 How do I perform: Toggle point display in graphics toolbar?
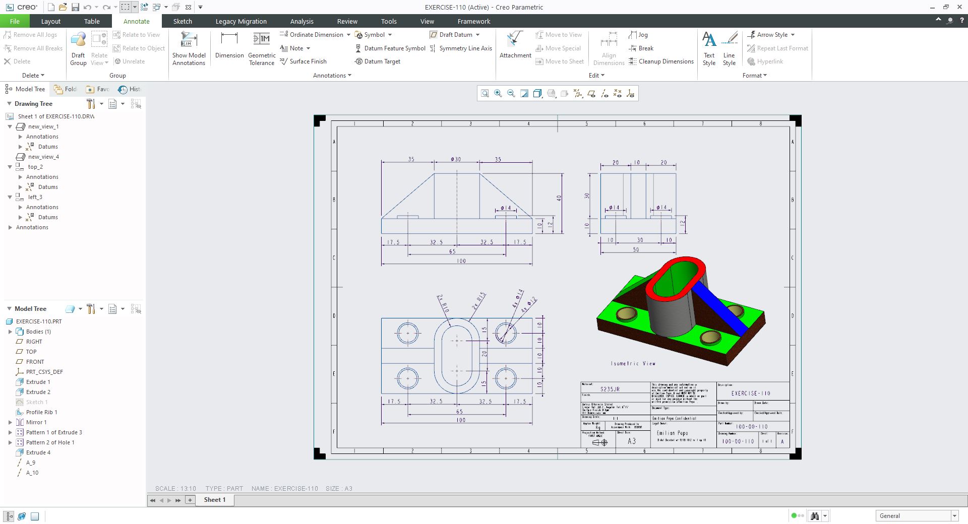(618, 94)
